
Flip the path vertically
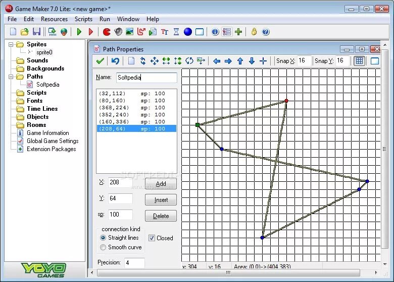point(178,61)
